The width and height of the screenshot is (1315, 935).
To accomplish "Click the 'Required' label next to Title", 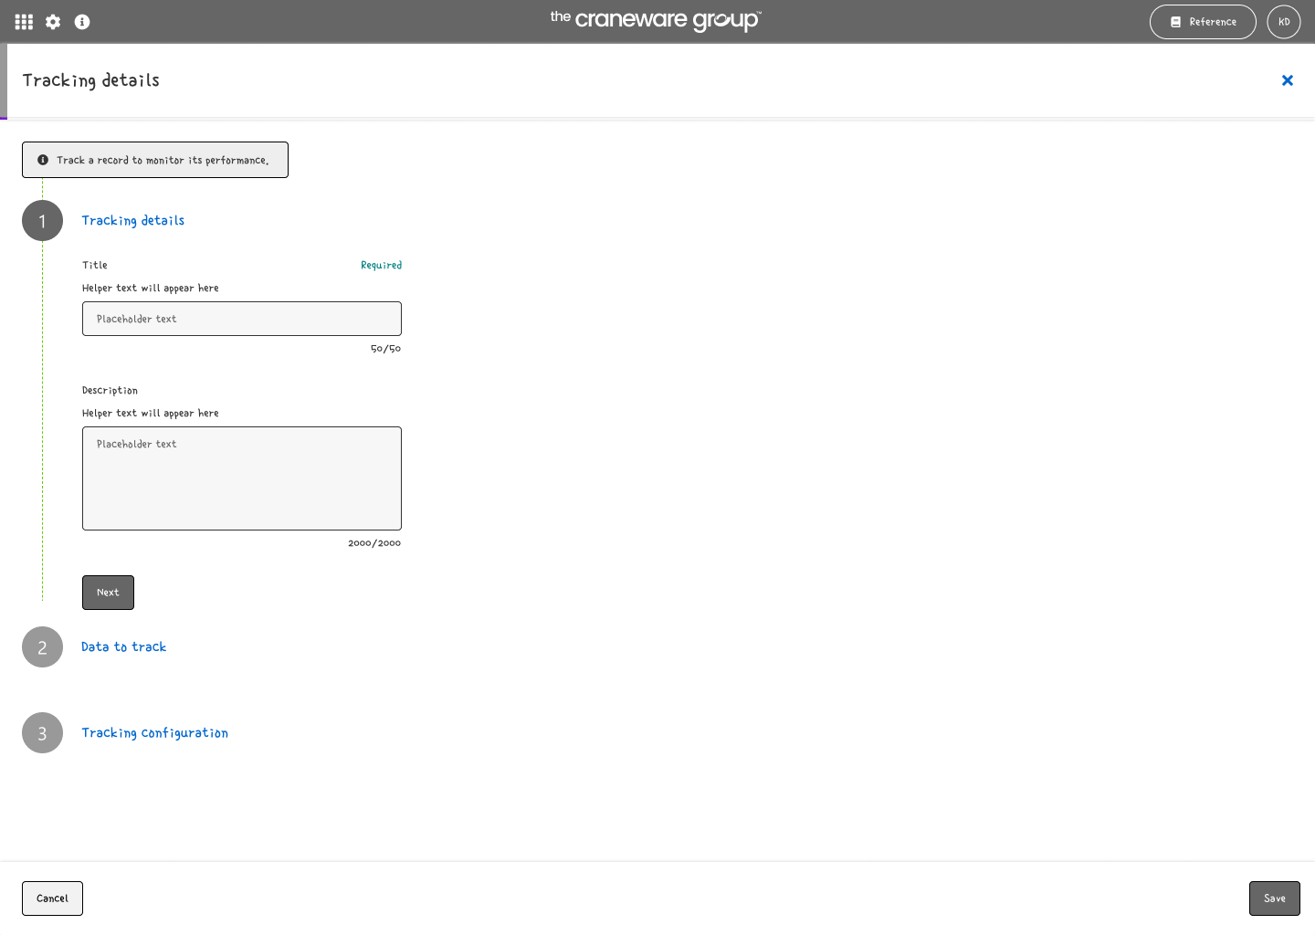I will click(381, 266).
